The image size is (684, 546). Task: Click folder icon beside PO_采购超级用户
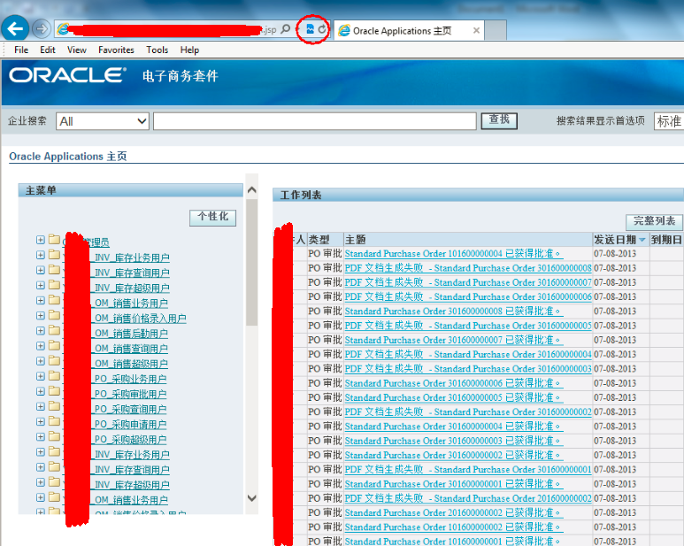point(54,436)
